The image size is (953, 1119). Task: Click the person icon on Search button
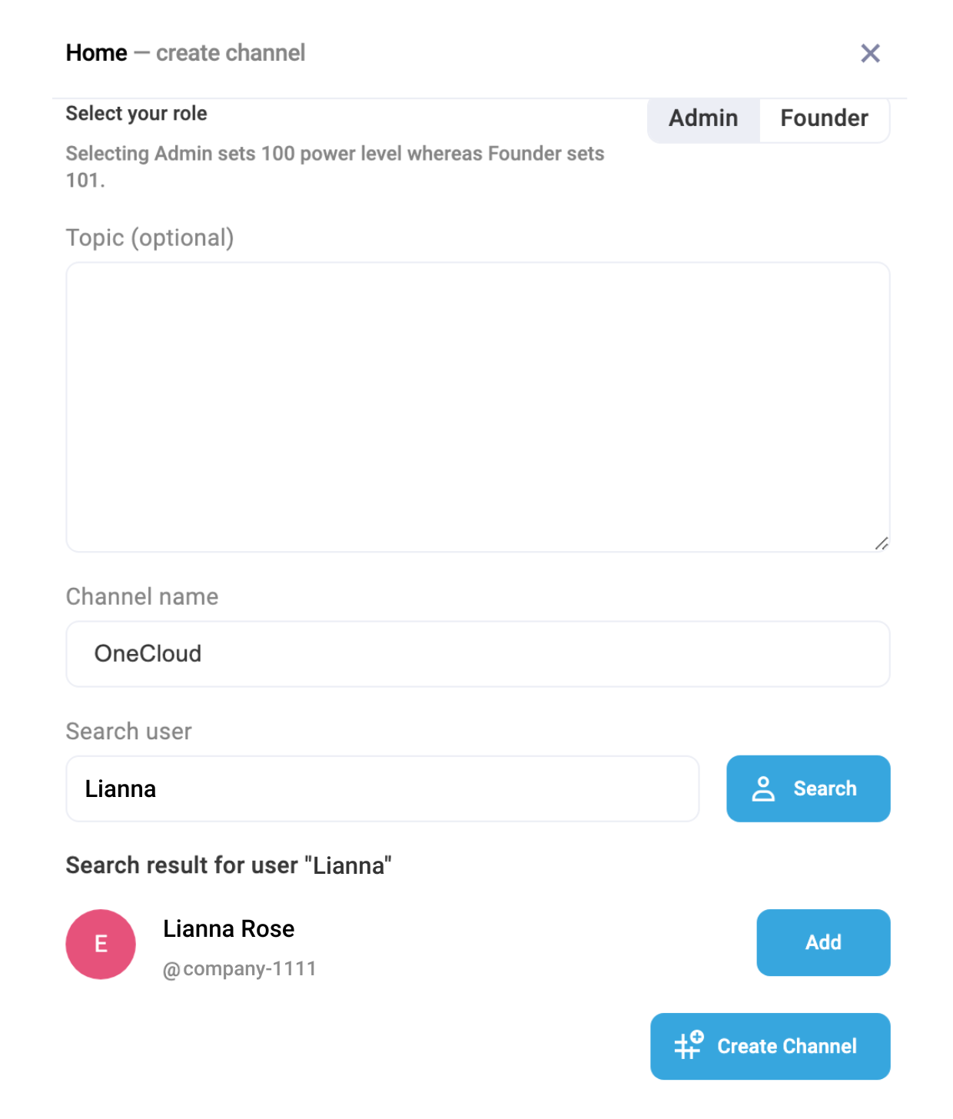[x=763, y=789]
